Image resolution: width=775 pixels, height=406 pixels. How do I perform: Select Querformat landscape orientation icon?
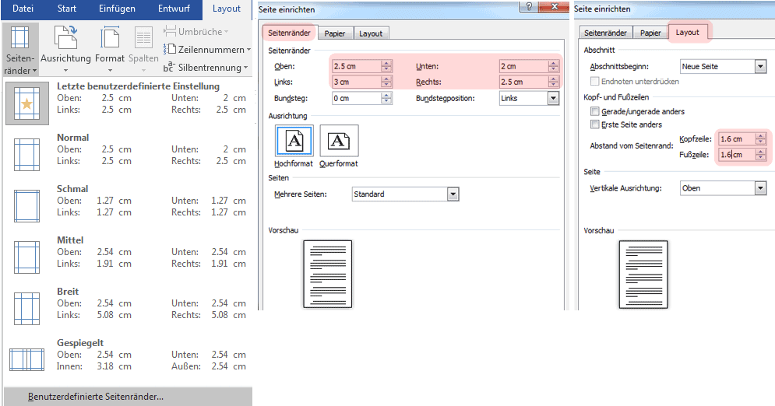[x=339, y=142]
